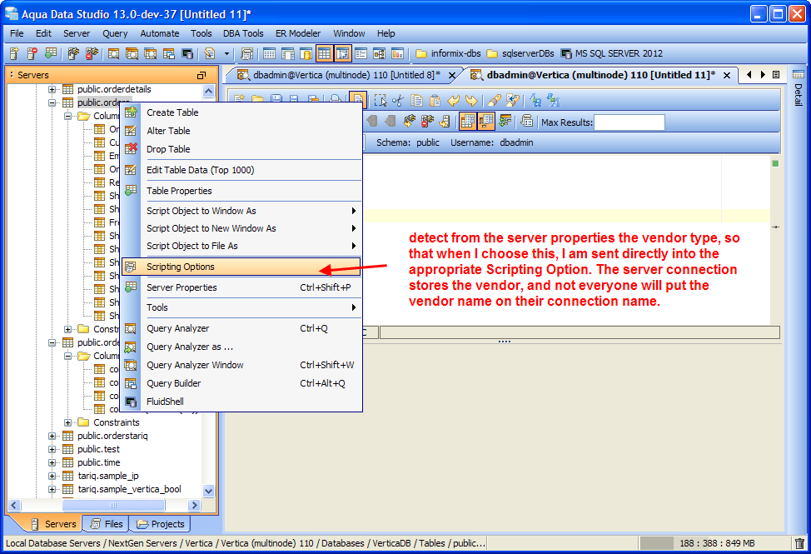
Task: Toggle the highlighted grid results button in main toolbar
Action: click(x=324, y=53)
